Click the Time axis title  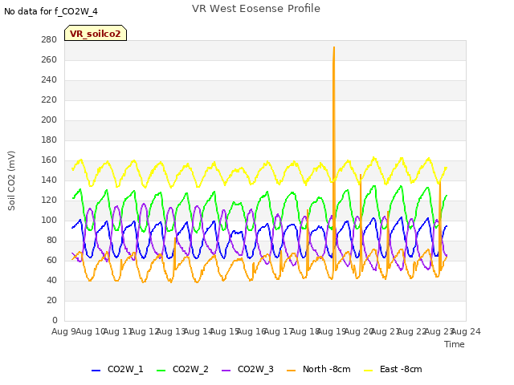[x=455, y=344]
